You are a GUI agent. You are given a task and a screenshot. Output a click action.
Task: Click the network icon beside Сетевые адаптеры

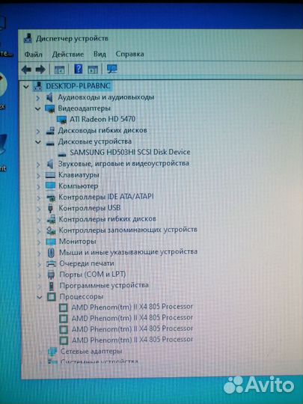(x=52, y=352)
